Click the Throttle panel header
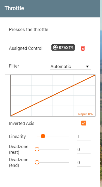Screen dimensions: 102x187 coord(50,9)
